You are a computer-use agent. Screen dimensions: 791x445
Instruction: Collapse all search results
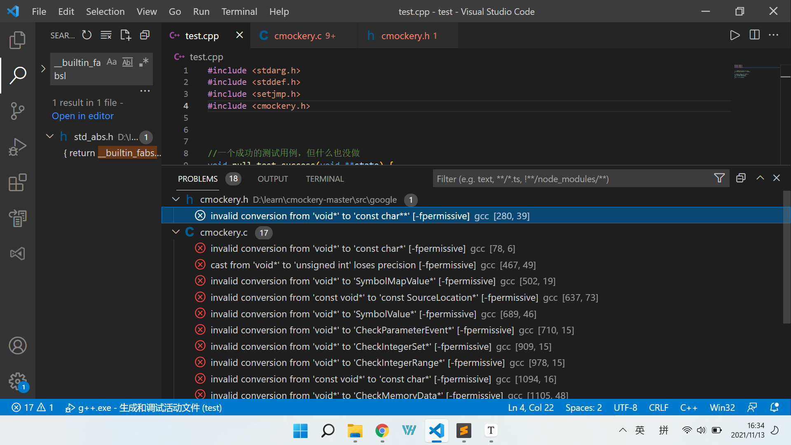(145, 35)
